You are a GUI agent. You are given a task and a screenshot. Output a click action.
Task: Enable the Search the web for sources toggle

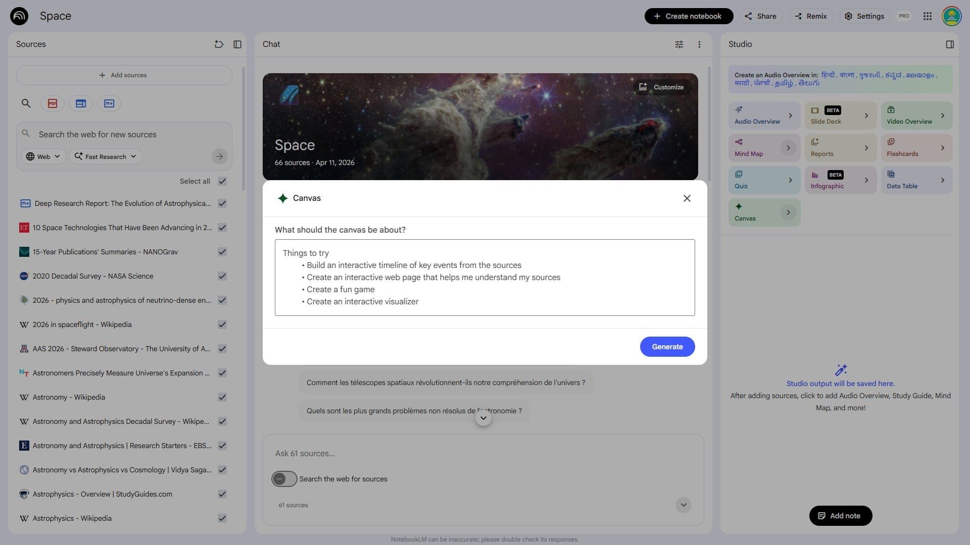click(284, 478)
